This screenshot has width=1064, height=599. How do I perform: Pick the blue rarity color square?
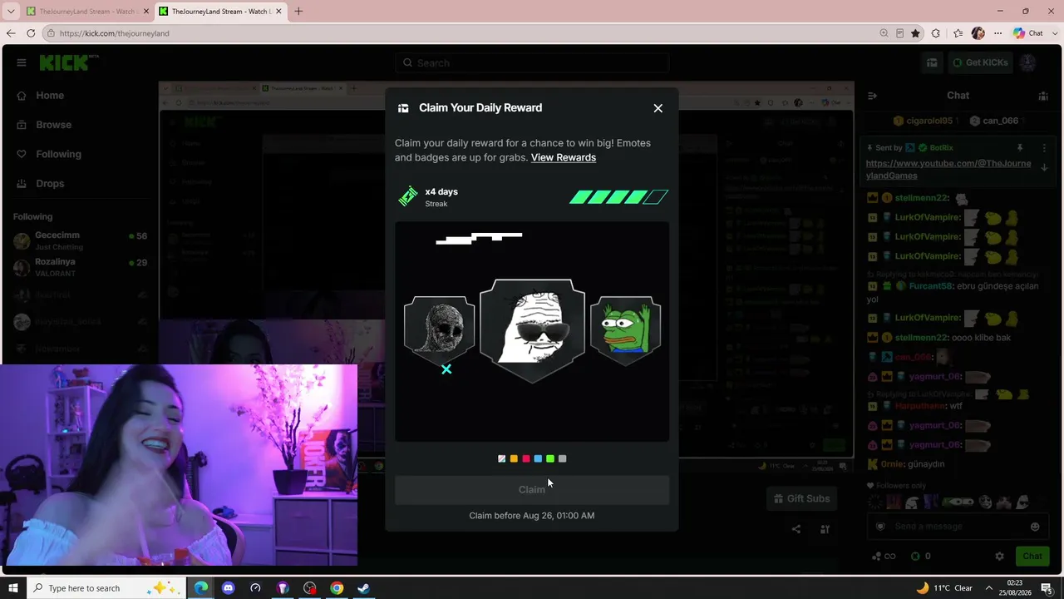[538, 458]
